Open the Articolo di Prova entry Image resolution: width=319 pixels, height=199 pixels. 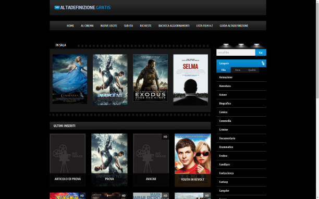(68, 160)
